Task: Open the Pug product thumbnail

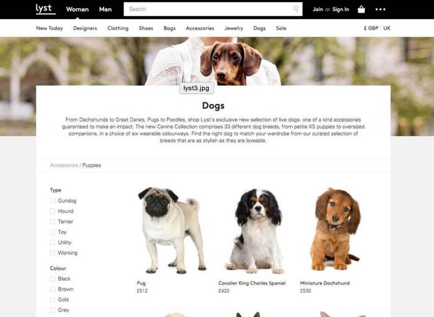Action: click(x=172, y=230)
